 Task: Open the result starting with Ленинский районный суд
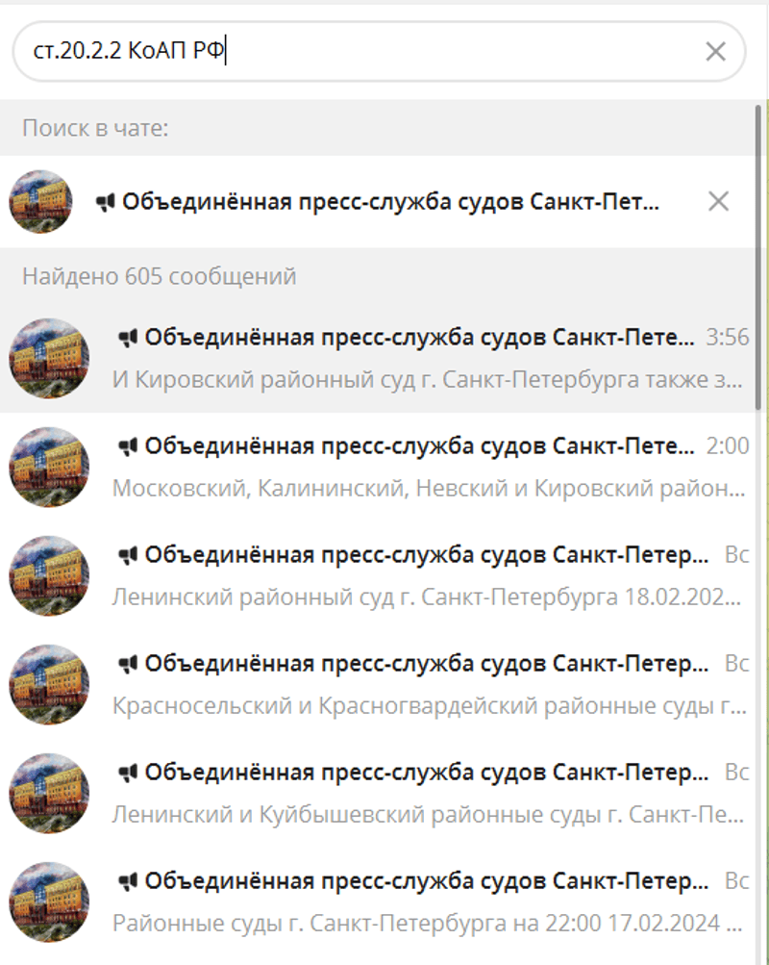tap(378, 576)
